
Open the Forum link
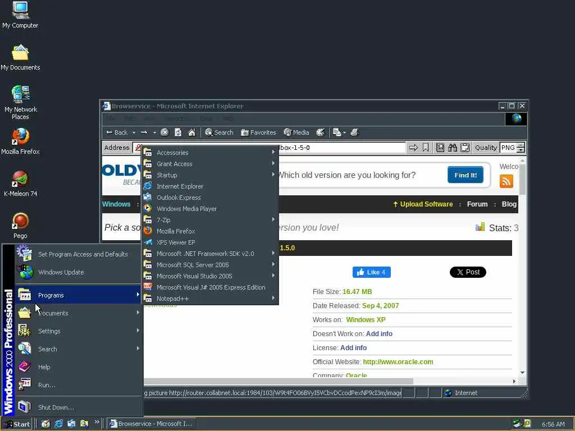pyautogui.click(x=477, y=204)
